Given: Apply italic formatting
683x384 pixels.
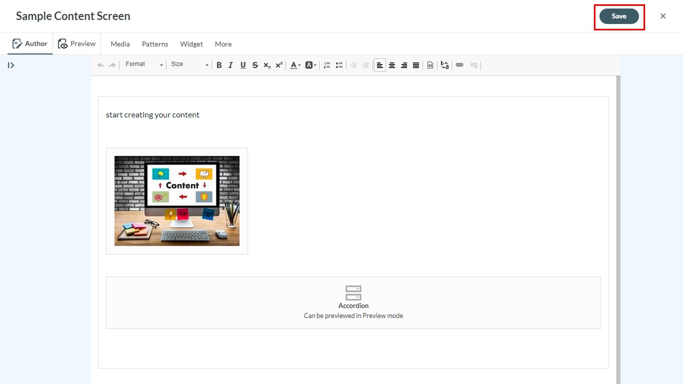Looking at the screenshot, I should [231, 65].
